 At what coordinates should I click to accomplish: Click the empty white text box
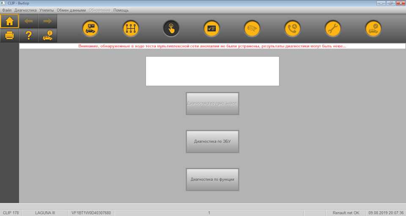(x=212, y=71)
